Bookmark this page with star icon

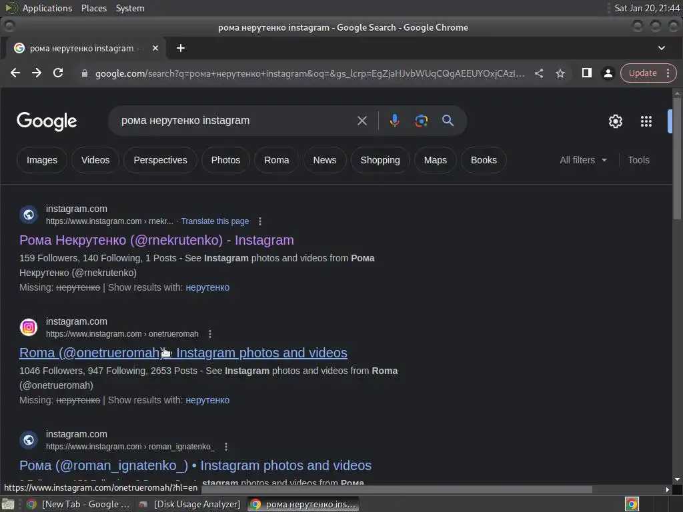(560, 73)
